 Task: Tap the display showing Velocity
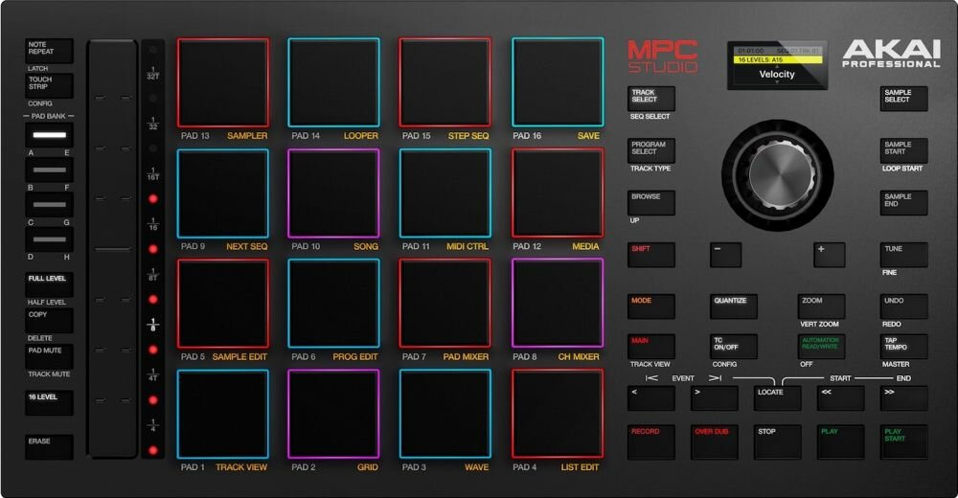(x=777, y=65)
